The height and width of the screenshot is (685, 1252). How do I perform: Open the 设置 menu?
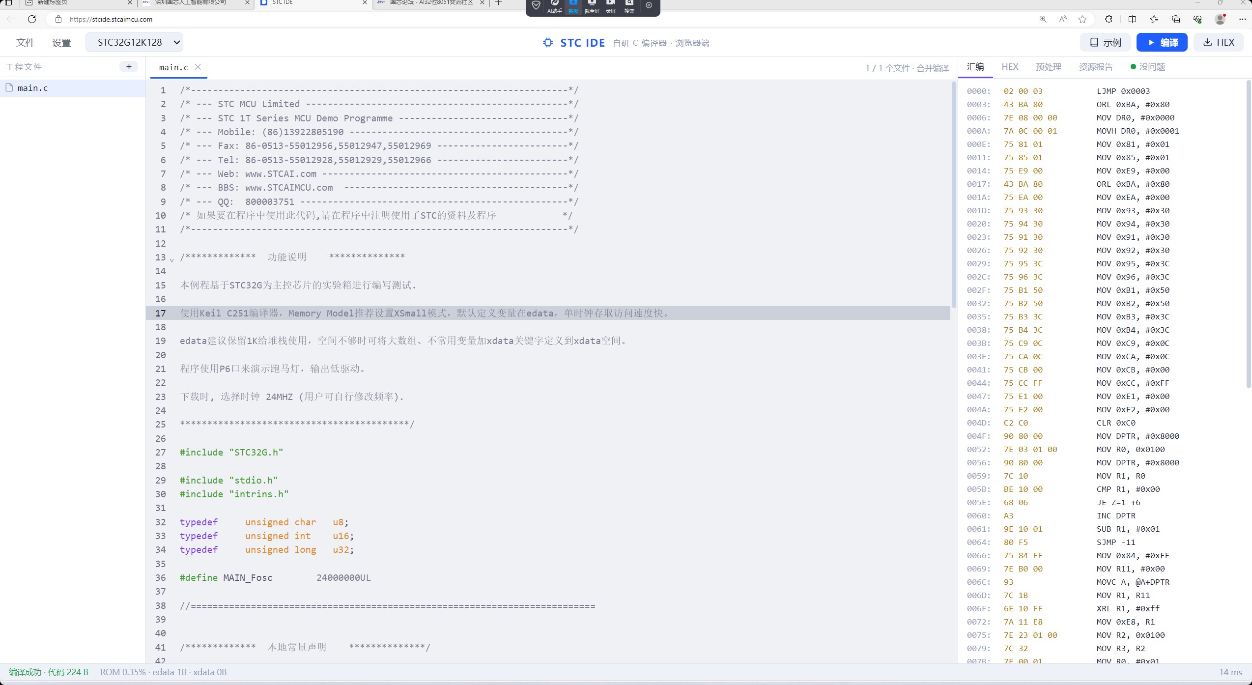[61, 43]
